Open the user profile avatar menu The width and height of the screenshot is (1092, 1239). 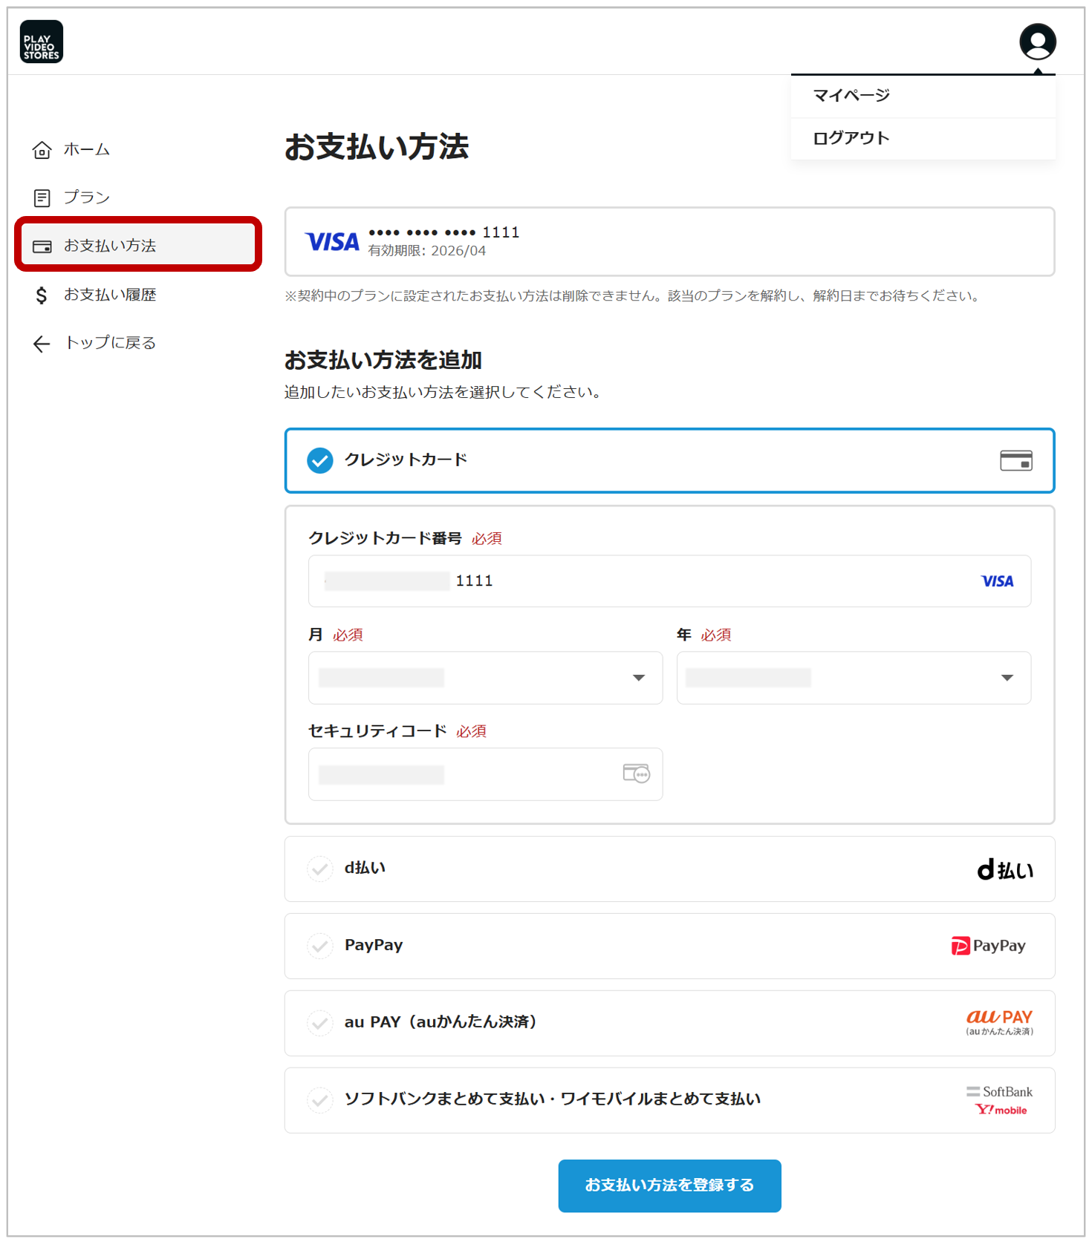point(1037,42)
